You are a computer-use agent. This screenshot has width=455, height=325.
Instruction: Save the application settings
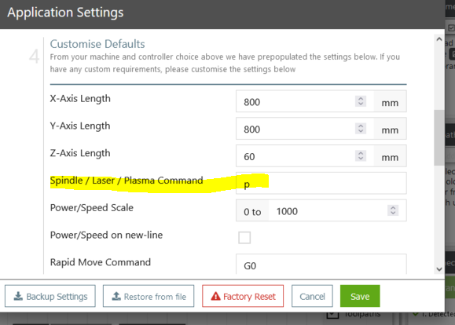point(360,296)
